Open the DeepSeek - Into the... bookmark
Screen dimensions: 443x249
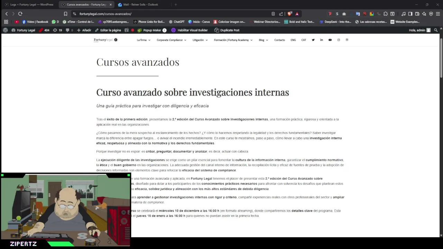point(335,22)
